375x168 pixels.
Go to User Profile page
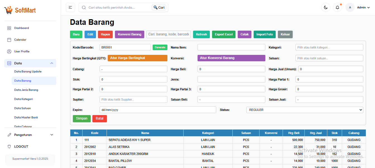coord(22,52)
